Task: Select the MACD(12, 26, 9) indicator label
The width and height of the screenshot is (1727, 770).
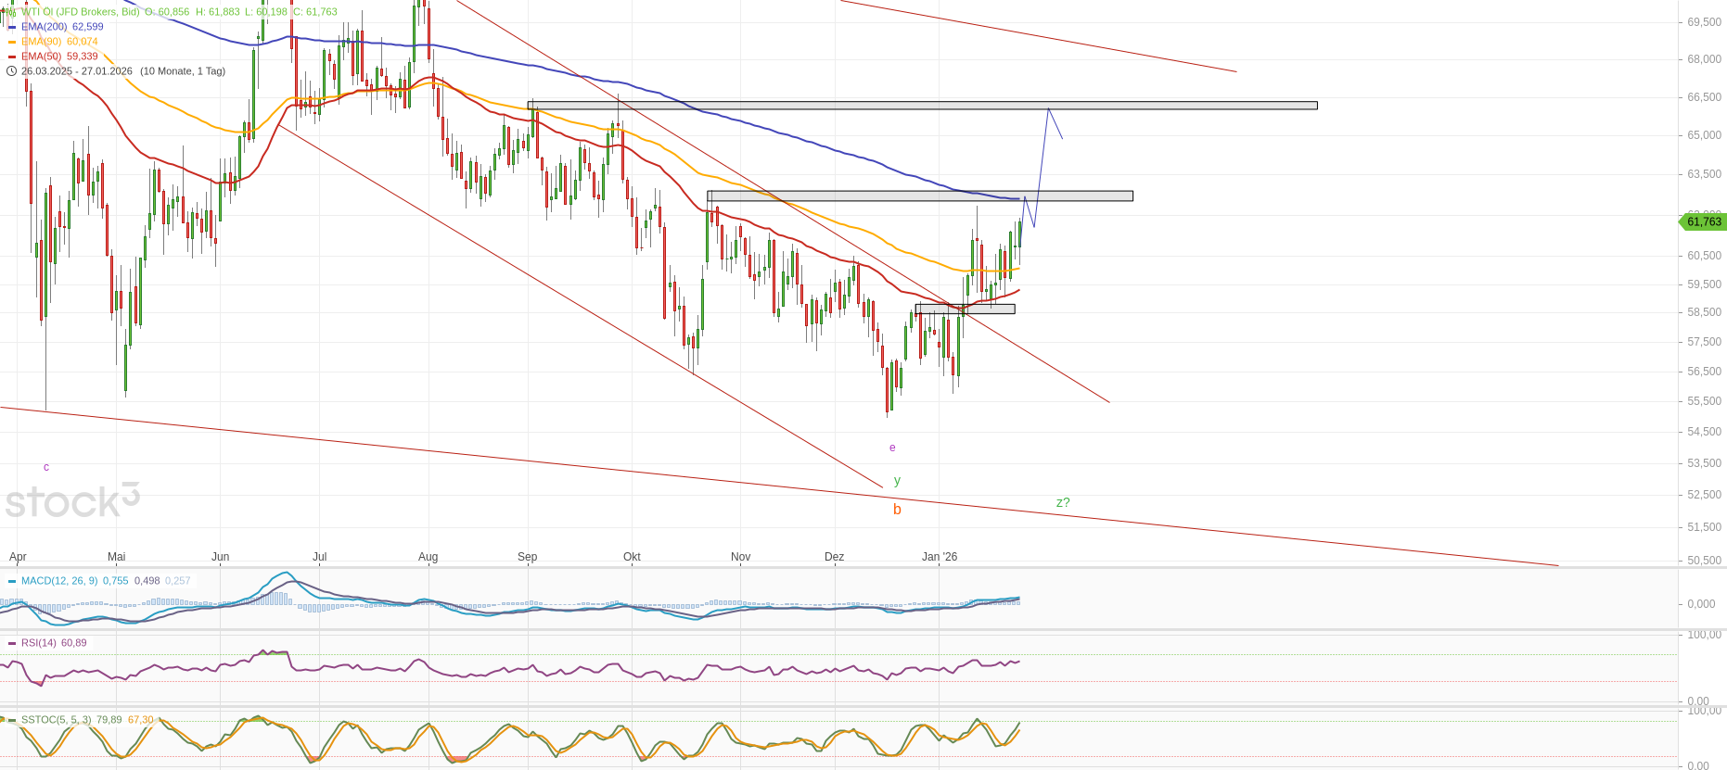Action: pyautogui.click(x=59, y=581)
